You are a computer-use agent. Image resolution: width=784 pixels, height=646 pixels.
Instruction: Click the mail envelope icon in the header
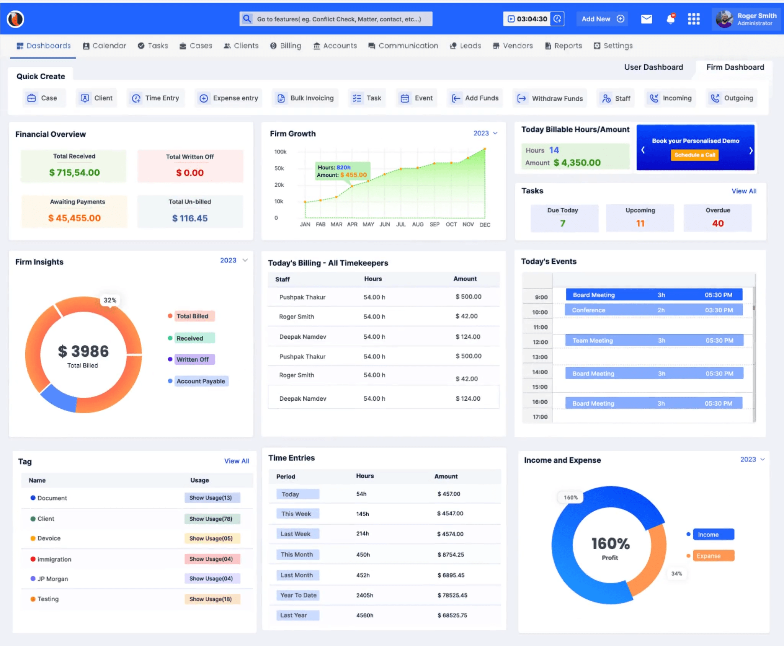click(x=647, y=18)
